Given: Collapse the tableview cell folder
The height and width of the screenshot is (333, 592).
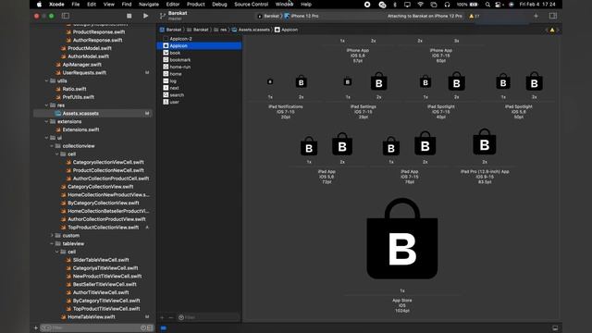Looking at the screenshot, I should pos(57,252).
